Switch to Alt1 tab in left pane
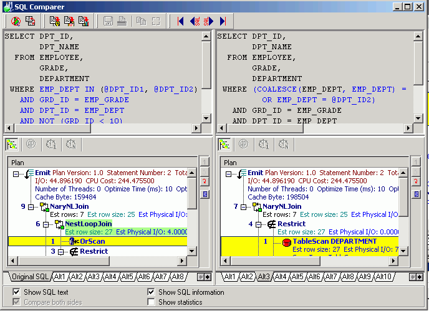 point(59,277)
